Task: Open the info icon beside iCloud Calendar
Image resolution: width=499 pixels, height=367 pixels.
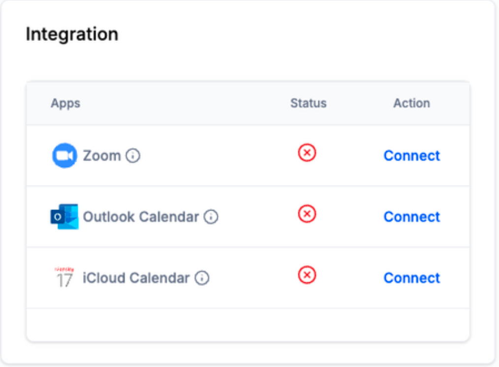Action: tap(202, 278)
